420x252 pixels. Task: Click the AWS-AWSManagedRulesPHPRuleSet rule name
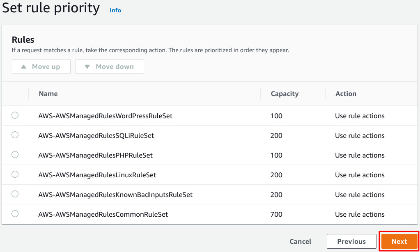95,155
